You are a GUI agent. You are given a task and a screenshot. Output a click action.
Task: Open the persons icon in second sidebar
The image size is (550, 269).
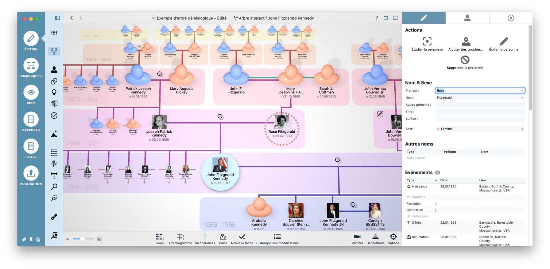[x=54, y=70]
